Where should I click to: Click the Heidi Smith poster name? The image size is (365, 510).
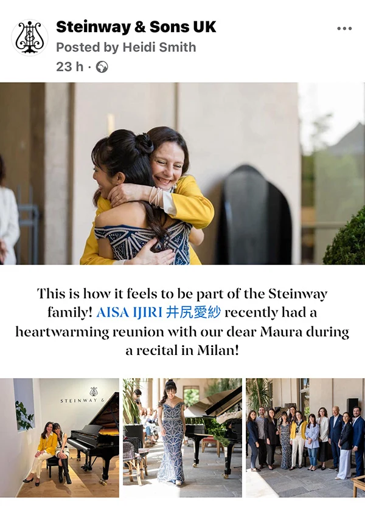click(x=159, y=47)
